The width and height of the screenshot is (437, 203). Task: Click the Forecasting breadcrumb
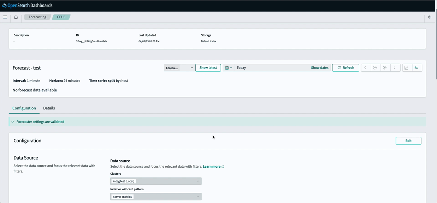(37, 17)
